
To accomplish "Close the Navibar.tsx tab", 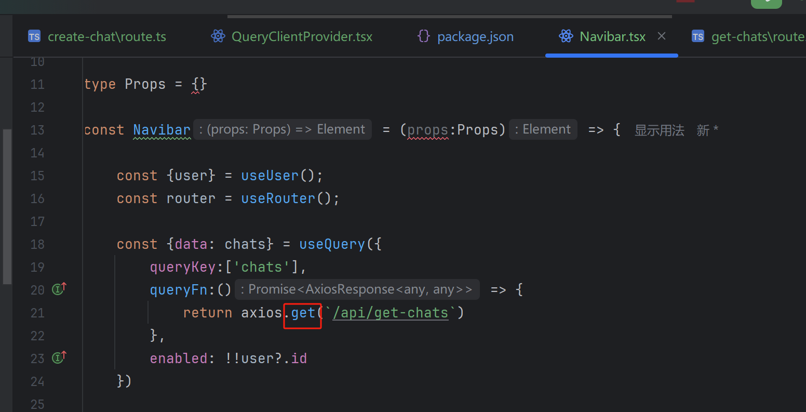I will tap(662, 36).
